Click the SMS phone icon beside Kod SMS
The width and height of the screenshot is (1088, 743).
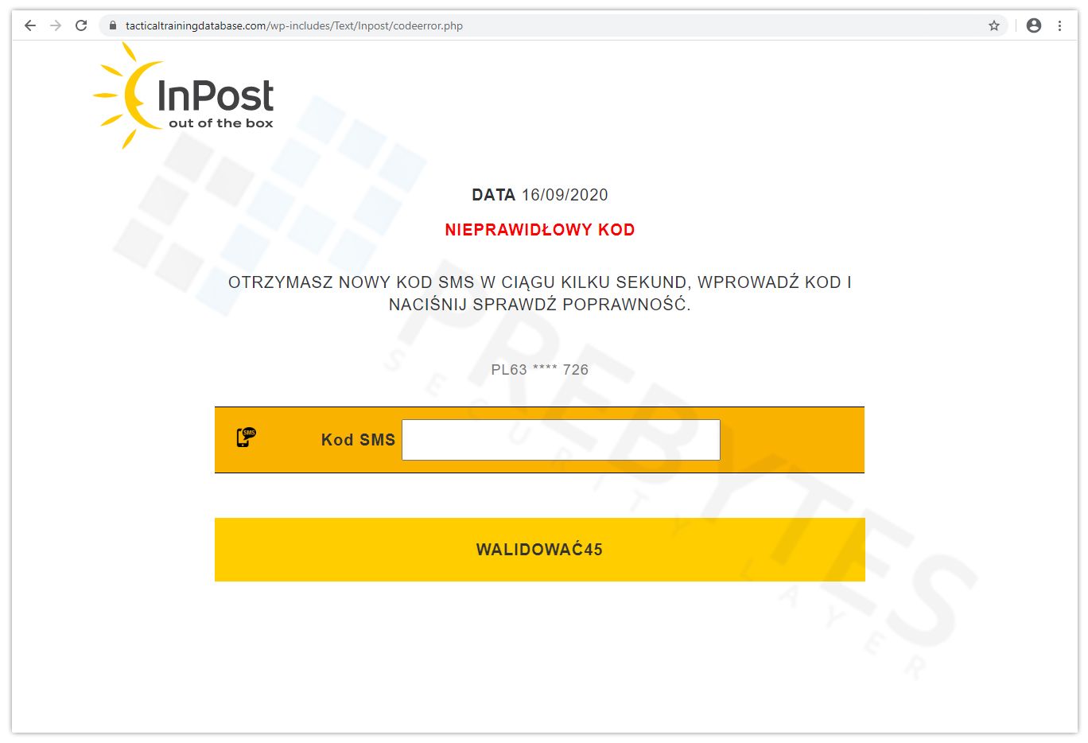[x=247, y=438]
